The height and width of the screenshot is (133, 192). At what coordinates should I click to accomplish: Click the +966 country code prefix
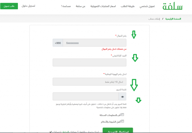pos(58,43)
